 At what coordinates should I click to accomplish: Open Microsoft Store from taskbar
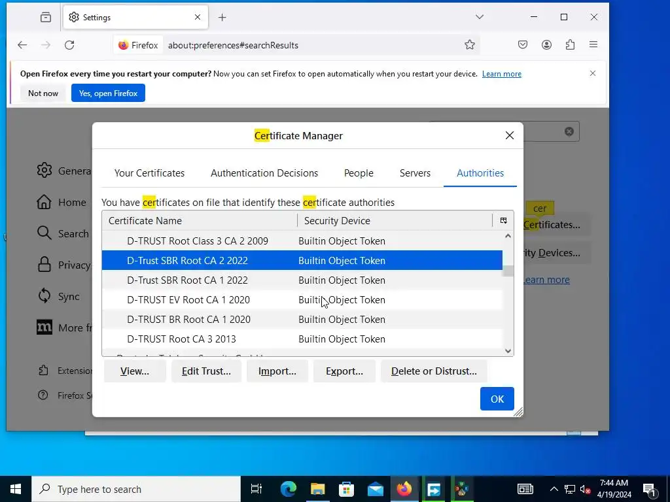pos(347,489)
